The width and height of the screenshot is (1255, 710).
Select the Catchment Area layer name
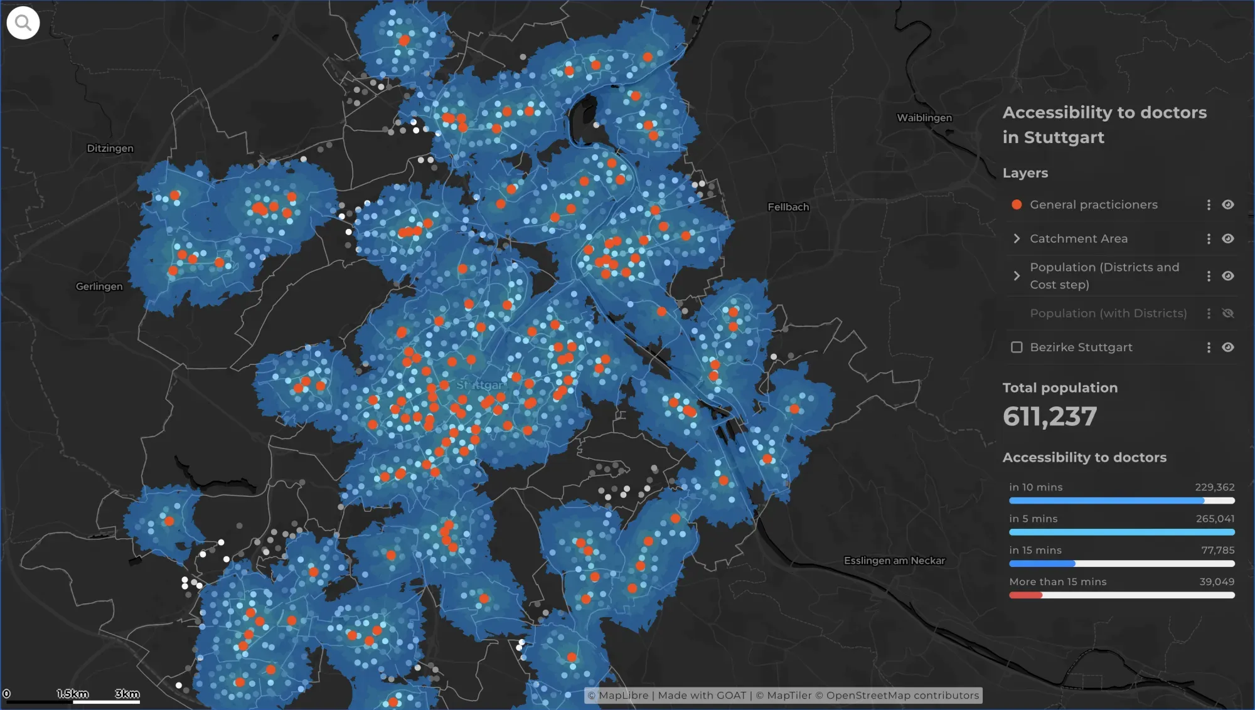tap(1079, 238)
